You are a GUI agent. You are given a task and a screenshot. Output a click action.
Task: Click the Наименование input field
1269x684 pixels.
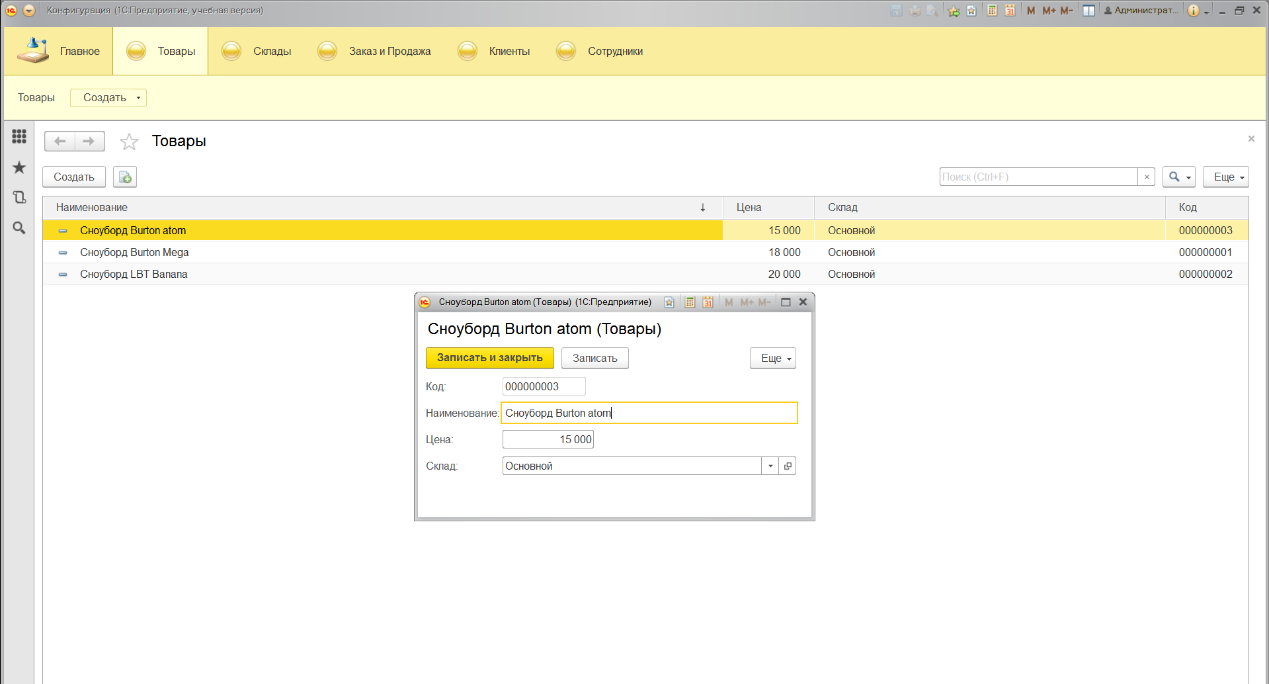[649, 413]
